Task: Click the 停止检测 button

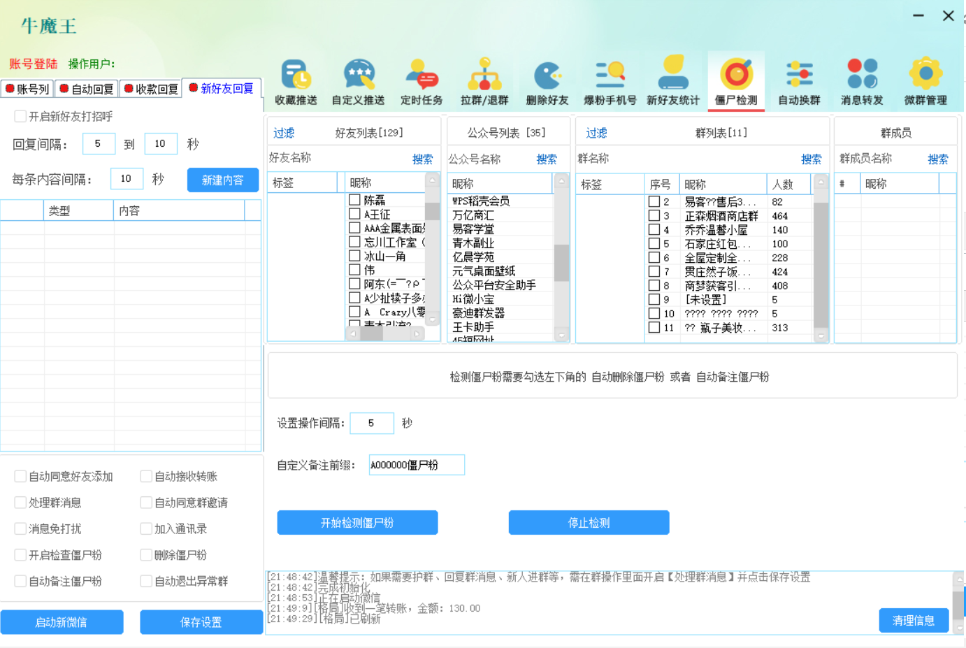Action: coord(589,522)
